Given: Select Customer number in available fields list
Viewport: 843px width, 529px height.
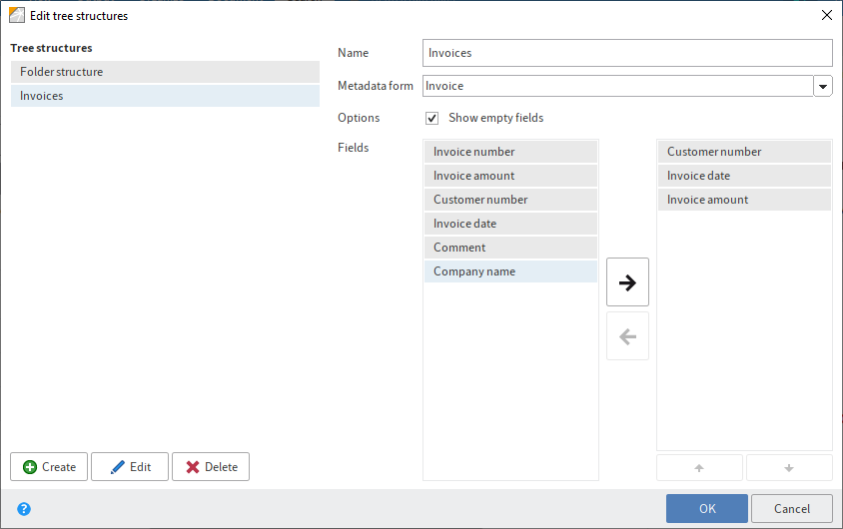Looking at the screenshot, I should 510,200.
